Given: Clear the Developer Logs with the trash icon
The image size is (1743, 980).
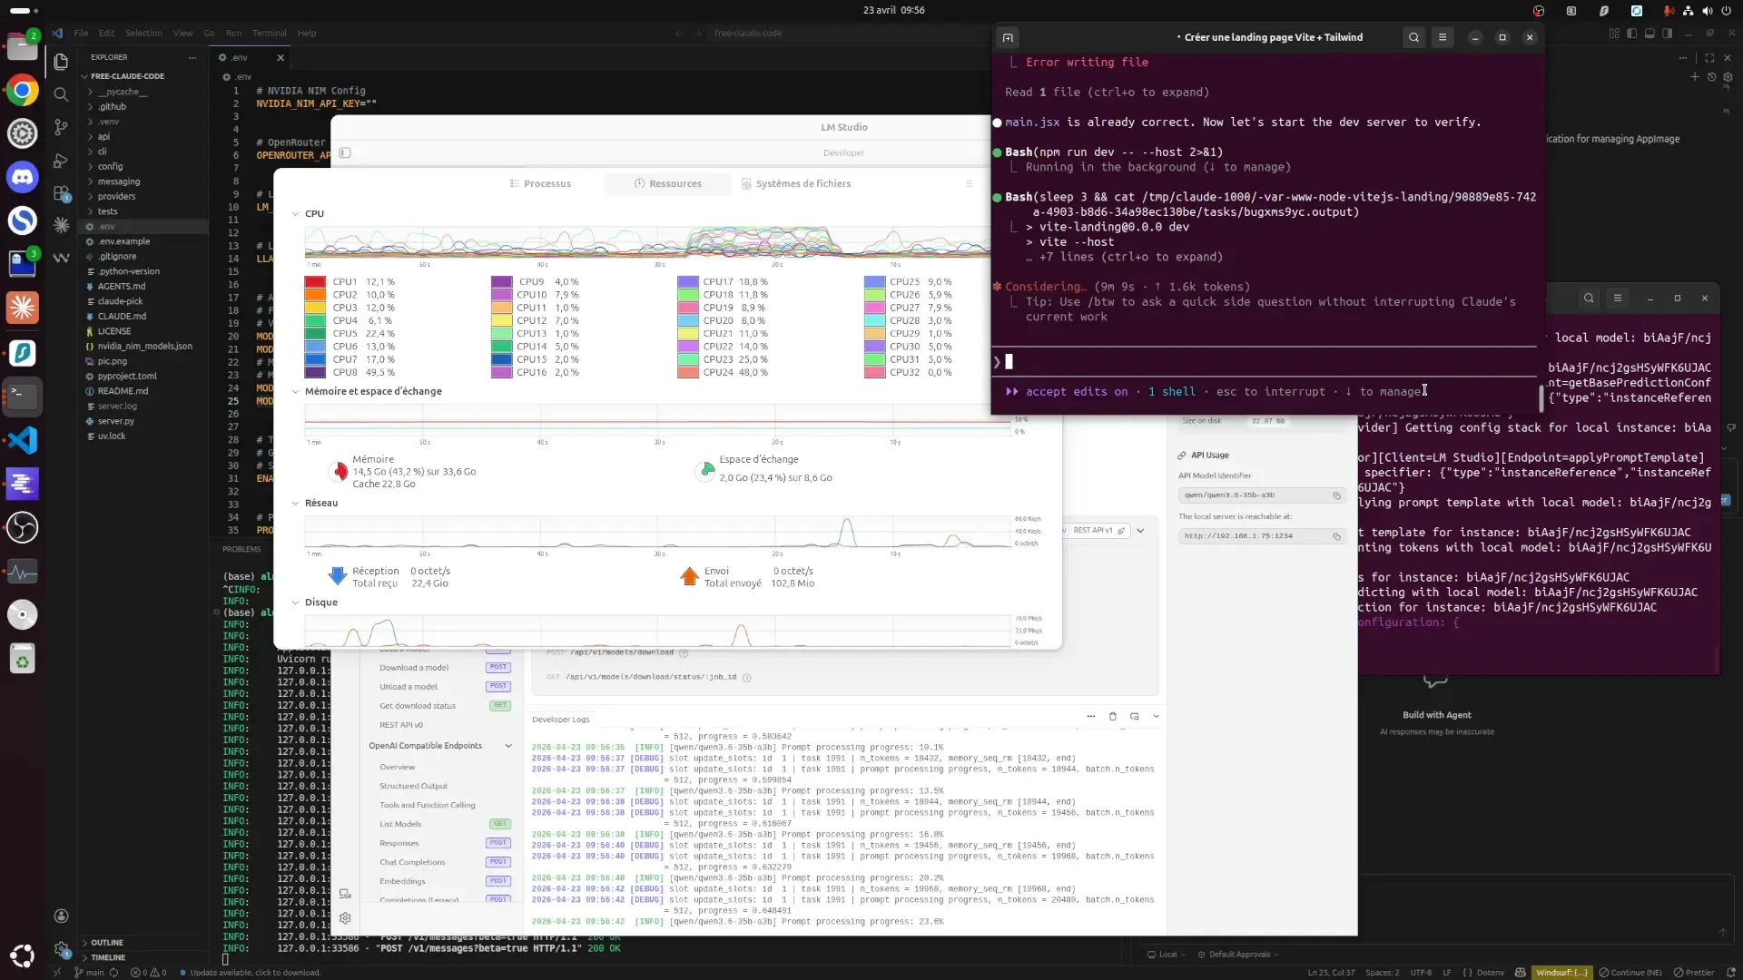Looking at the screenshot, I should tap(1112, 716).
